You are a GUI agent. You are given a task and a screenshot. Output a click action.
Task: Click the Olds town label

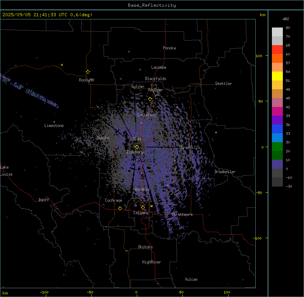click(137, 139)
